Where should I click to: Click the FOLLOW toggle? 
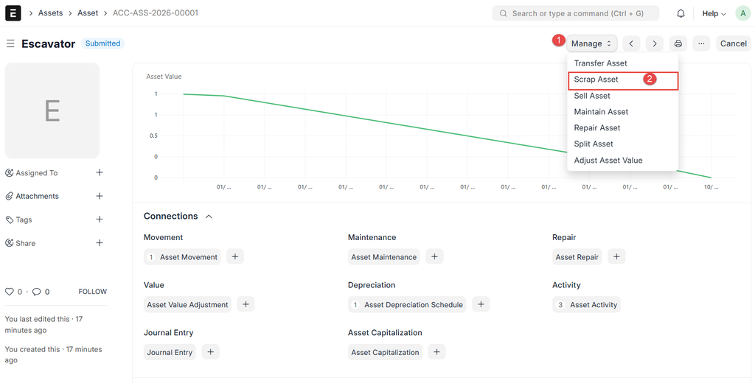tap(93, 292)
